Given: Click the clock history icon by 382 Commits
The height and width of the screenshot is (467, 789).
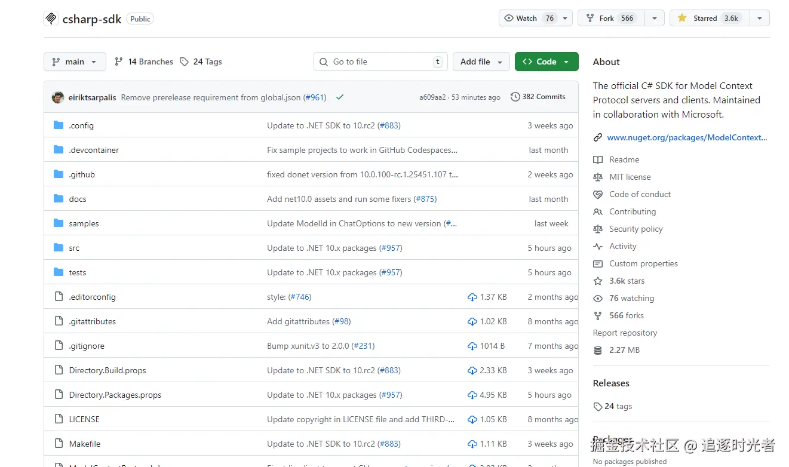Looking at the screenshot, I should click(x=515, y=97).
